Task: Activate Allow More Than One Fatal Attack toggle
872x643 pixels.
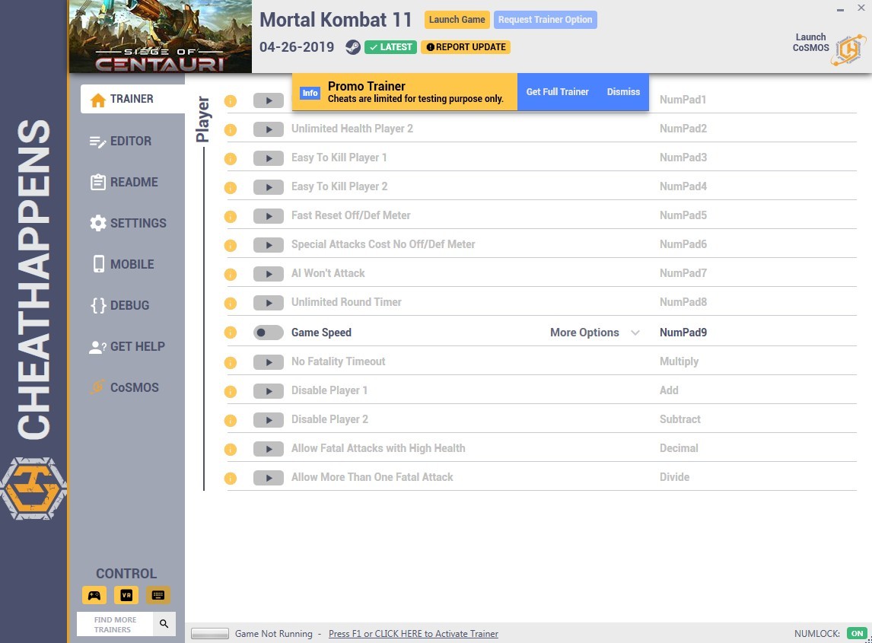Action: tap(268, 479)
